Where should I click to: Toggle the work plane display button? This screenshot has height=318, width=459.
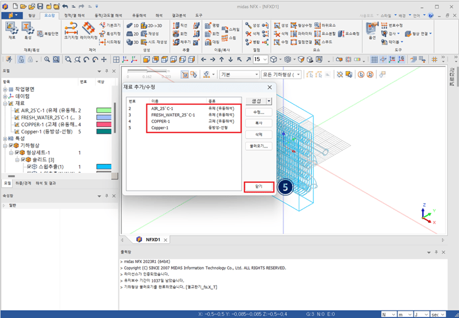pos(383,59)
